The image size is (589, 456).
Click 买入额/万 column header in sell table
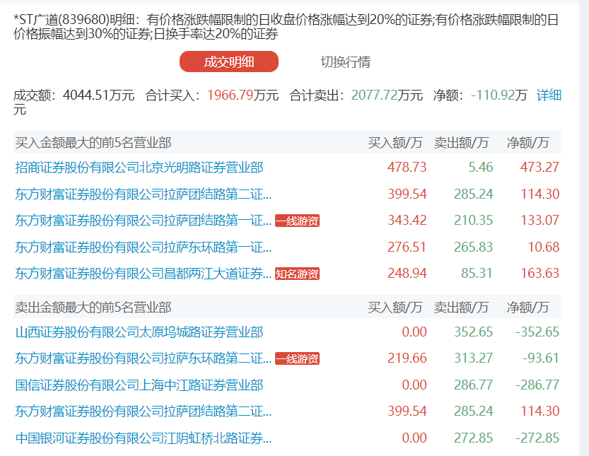tap(395, 308)
